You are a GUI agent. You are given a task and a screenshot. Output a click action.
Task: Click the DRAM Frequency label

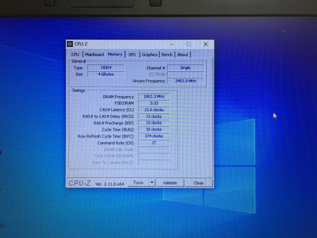118,97
